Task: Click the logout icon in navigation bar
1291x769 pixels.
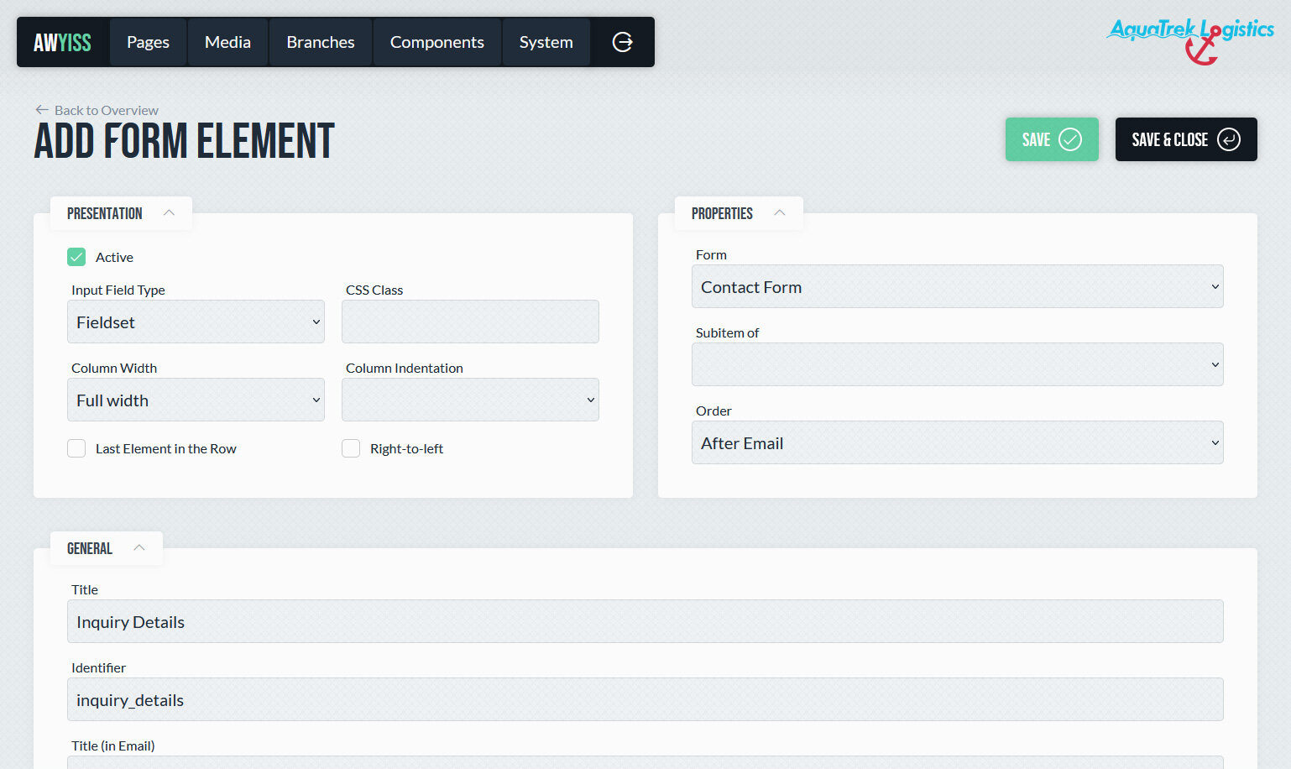Action: point(622,42)
